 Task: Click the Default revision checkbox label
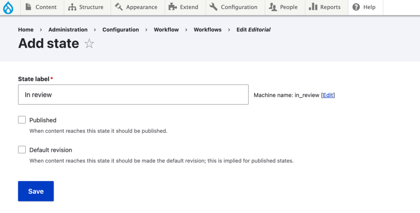[x=50, y=150]
